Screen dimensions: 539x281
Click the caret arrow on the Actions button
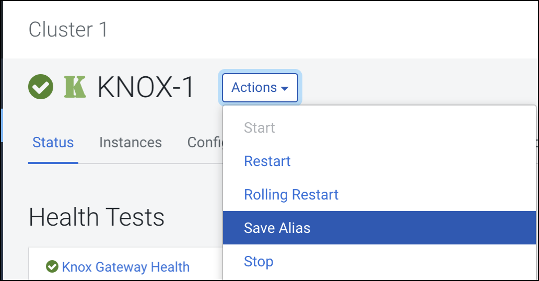click(285, 88)
